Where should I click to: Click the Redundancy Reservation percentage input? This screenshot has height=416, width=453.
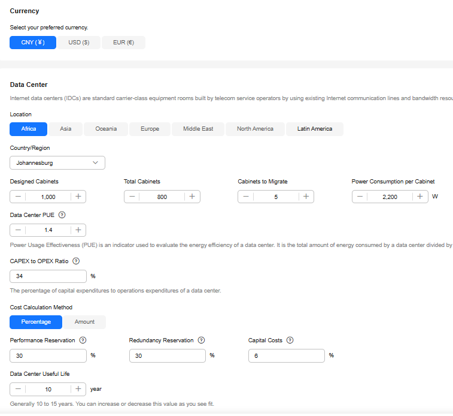(x=168, y=356)
